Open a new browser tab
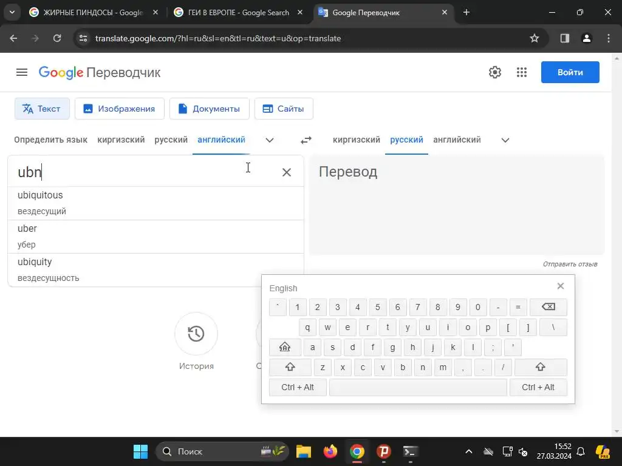The width and height of the screenshot is (622, 466). 466,12
